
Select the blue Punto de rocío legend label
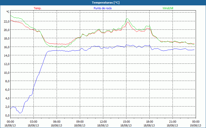point(102,8)
